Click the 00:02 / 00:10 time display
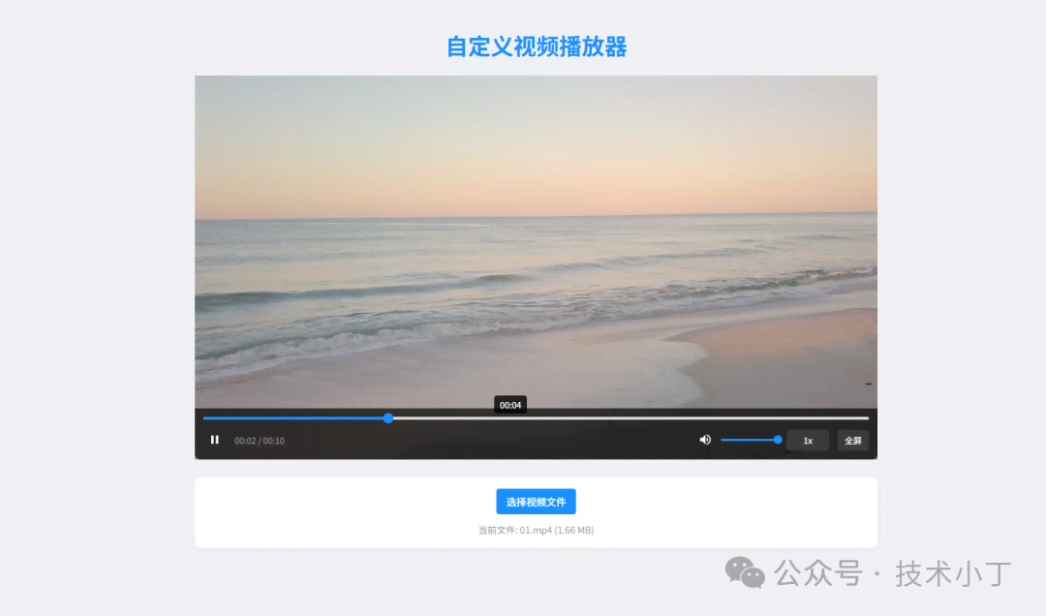This screenshot has width=1046, height=616. [x=260, y=441]
